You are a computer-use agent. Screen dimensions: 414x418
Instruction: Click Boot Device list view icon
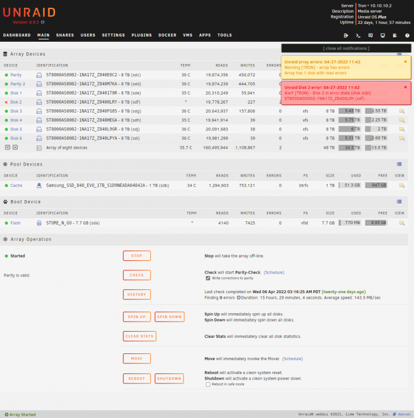point(399,202)
